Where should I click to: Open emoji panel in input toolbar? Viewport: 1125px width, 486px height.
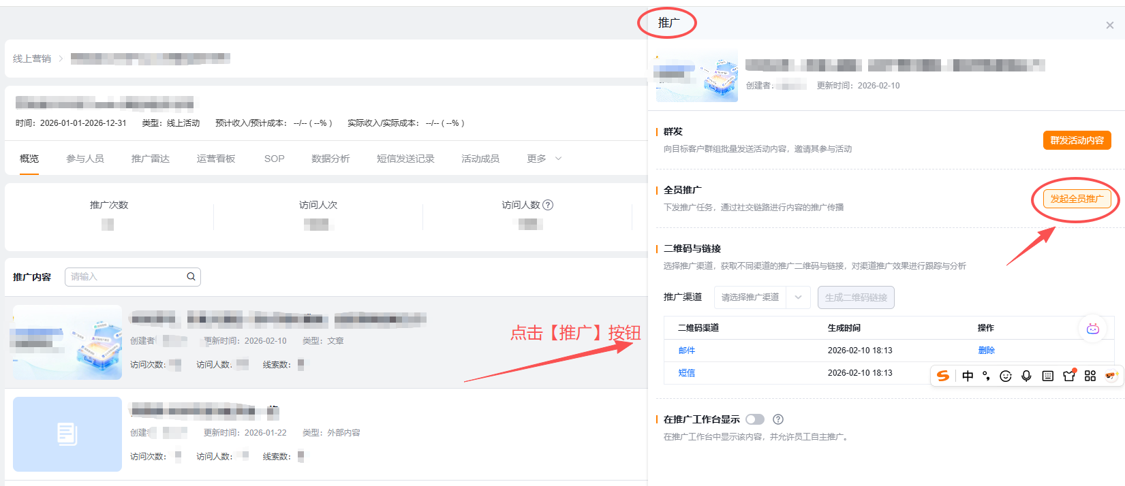[x=1006, y=376]
